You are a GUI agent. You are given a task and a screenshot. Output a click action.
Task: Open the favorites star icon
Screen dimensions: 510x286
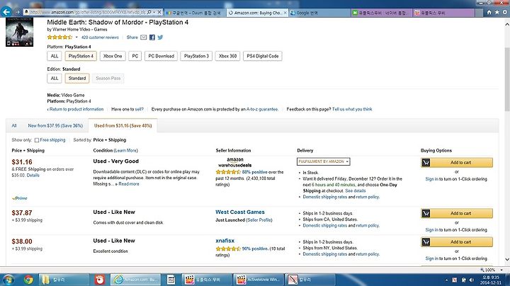497,12
